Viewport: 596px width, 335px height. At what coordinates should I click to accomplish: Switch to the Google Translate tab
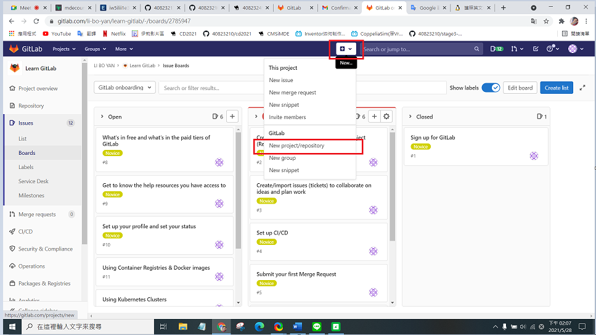[428, 7]
